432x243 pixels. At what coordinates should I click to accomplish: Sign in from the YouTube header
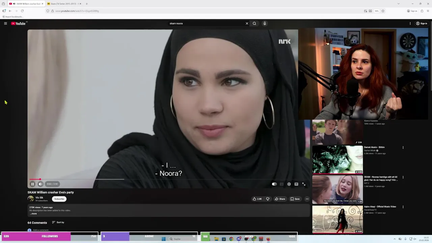point(422,23)
